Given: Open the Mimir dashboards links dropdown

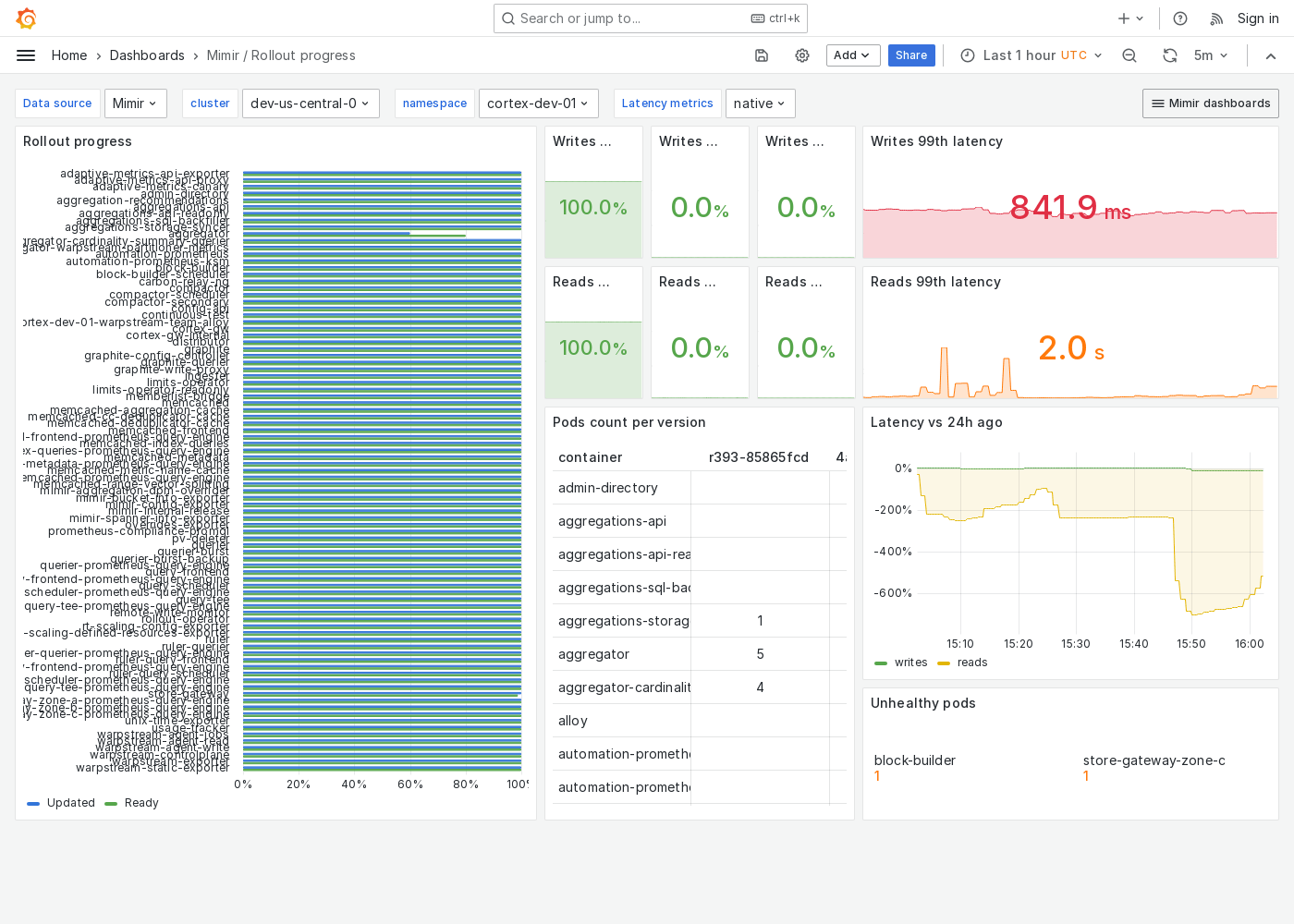Looking at the screenshot, I should (1211, 103).
